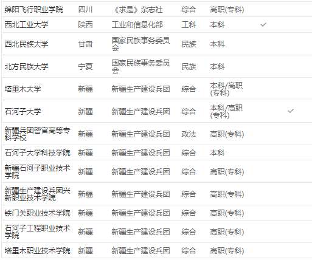Select 铁门关职业技术学院 cell
The image size is (312, 260).
point(37,213)
